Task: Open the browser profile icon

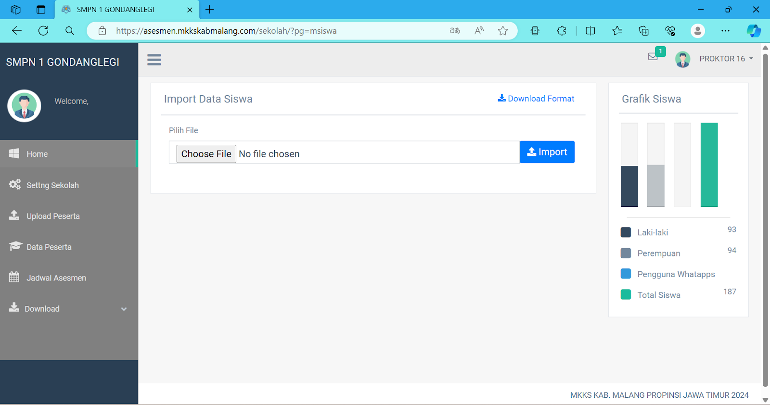Action: tap(698, 31)
